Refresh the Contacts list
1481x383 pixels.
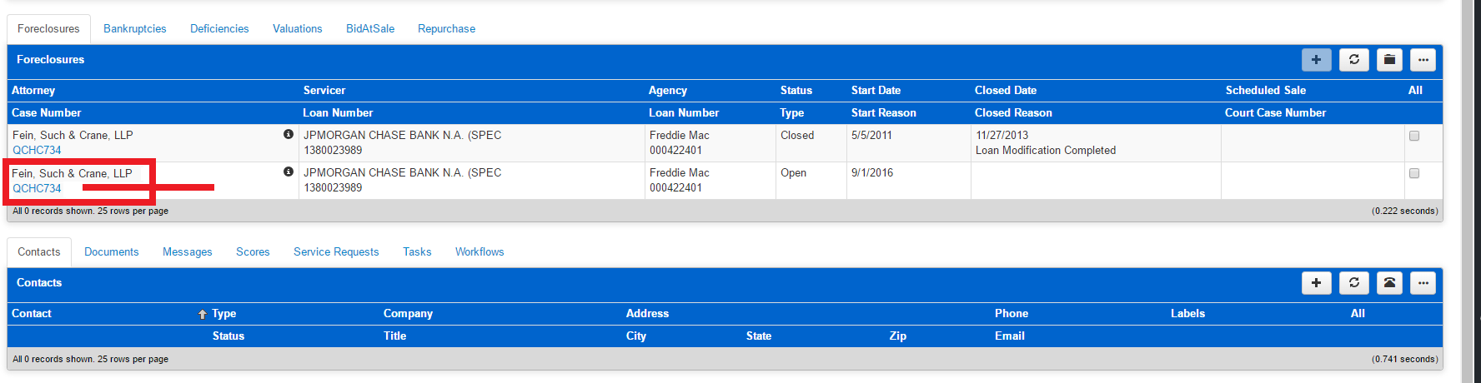click(1354, 283)
